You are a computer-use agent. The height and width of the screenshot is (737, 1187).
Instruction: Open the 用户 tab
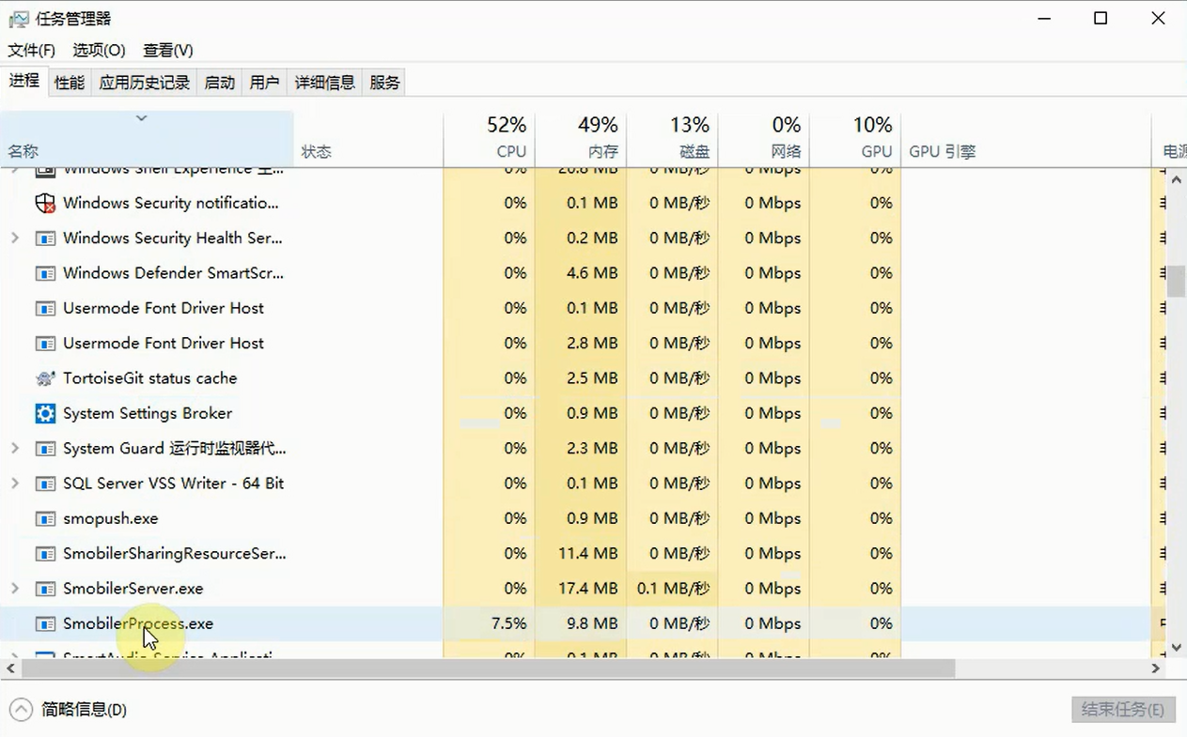[x=265, y=83]
